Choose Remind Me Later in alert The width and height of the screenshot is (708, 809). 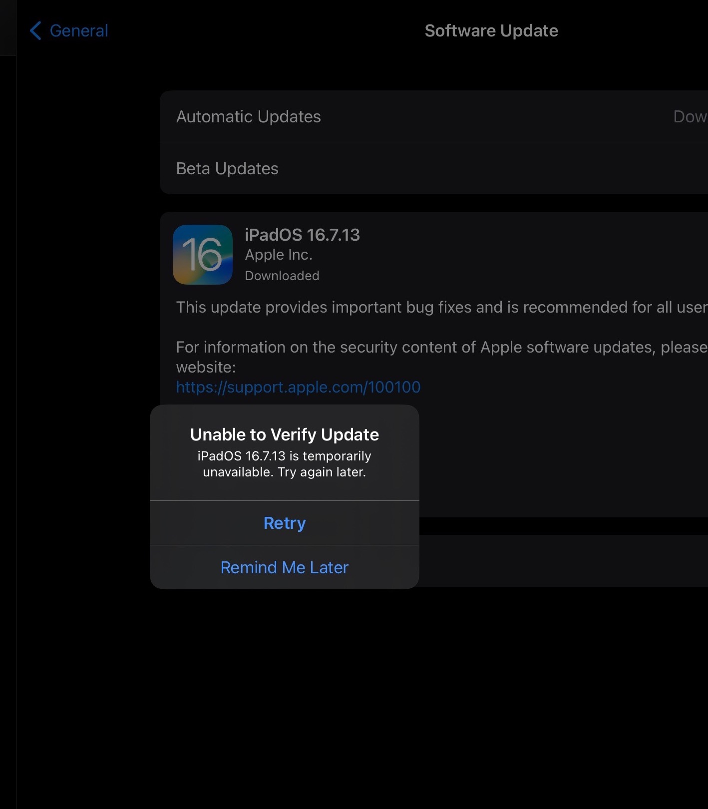285,567
